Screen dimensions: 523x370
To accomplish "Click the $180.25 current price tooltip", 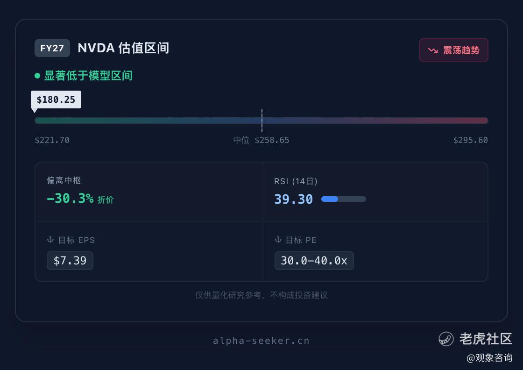I will 56,100.
